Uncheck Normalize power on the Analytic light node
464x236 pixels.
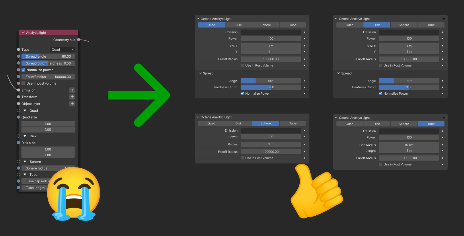click(24, 70)
